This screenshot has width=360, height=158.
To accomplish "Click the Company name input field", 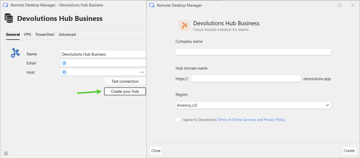I will pos(253,52).
